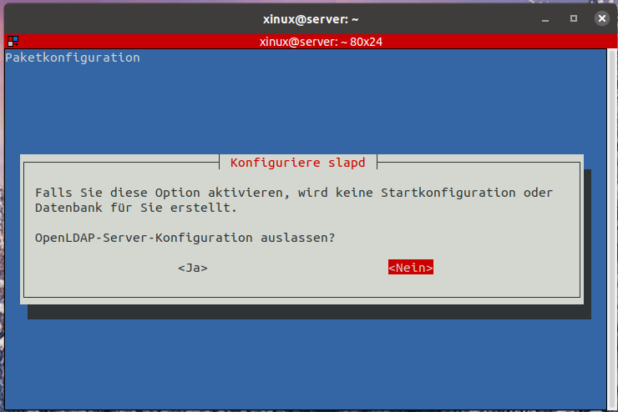The image size is (618, 412).
Task: Click the 'Falls Sie diese Option aktivieren' line
Action: tap(294, 193)
